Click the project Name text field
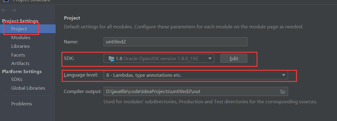 (175, 42)
